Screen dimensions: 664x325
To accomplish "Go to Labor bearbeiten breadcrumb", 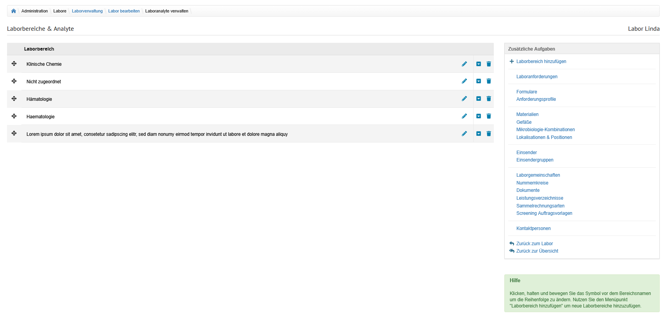I will click(124, 11).
